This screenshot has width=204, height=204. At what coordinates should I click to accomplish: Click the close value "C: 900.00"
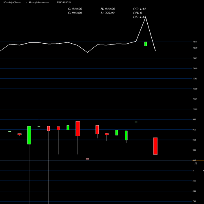[x=75, y=13]
